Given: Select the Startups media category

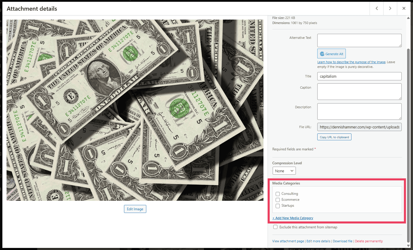Looking at the screenshot, I should [277, 206].
